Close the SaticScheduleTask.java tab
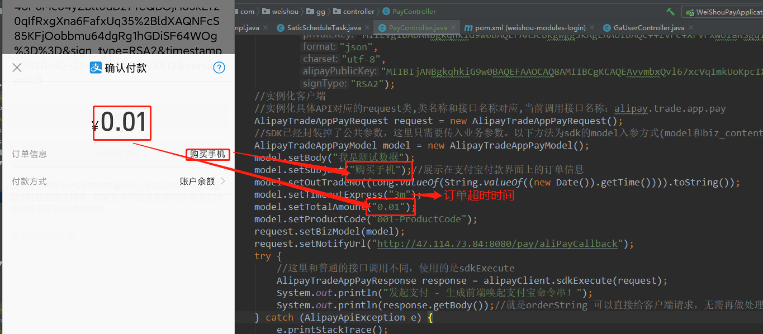The image size is (763, 334). (367, 28)
